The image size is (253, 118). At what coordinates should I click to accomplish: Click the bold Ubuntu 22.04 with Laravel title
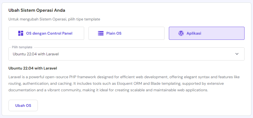point(33,68)
